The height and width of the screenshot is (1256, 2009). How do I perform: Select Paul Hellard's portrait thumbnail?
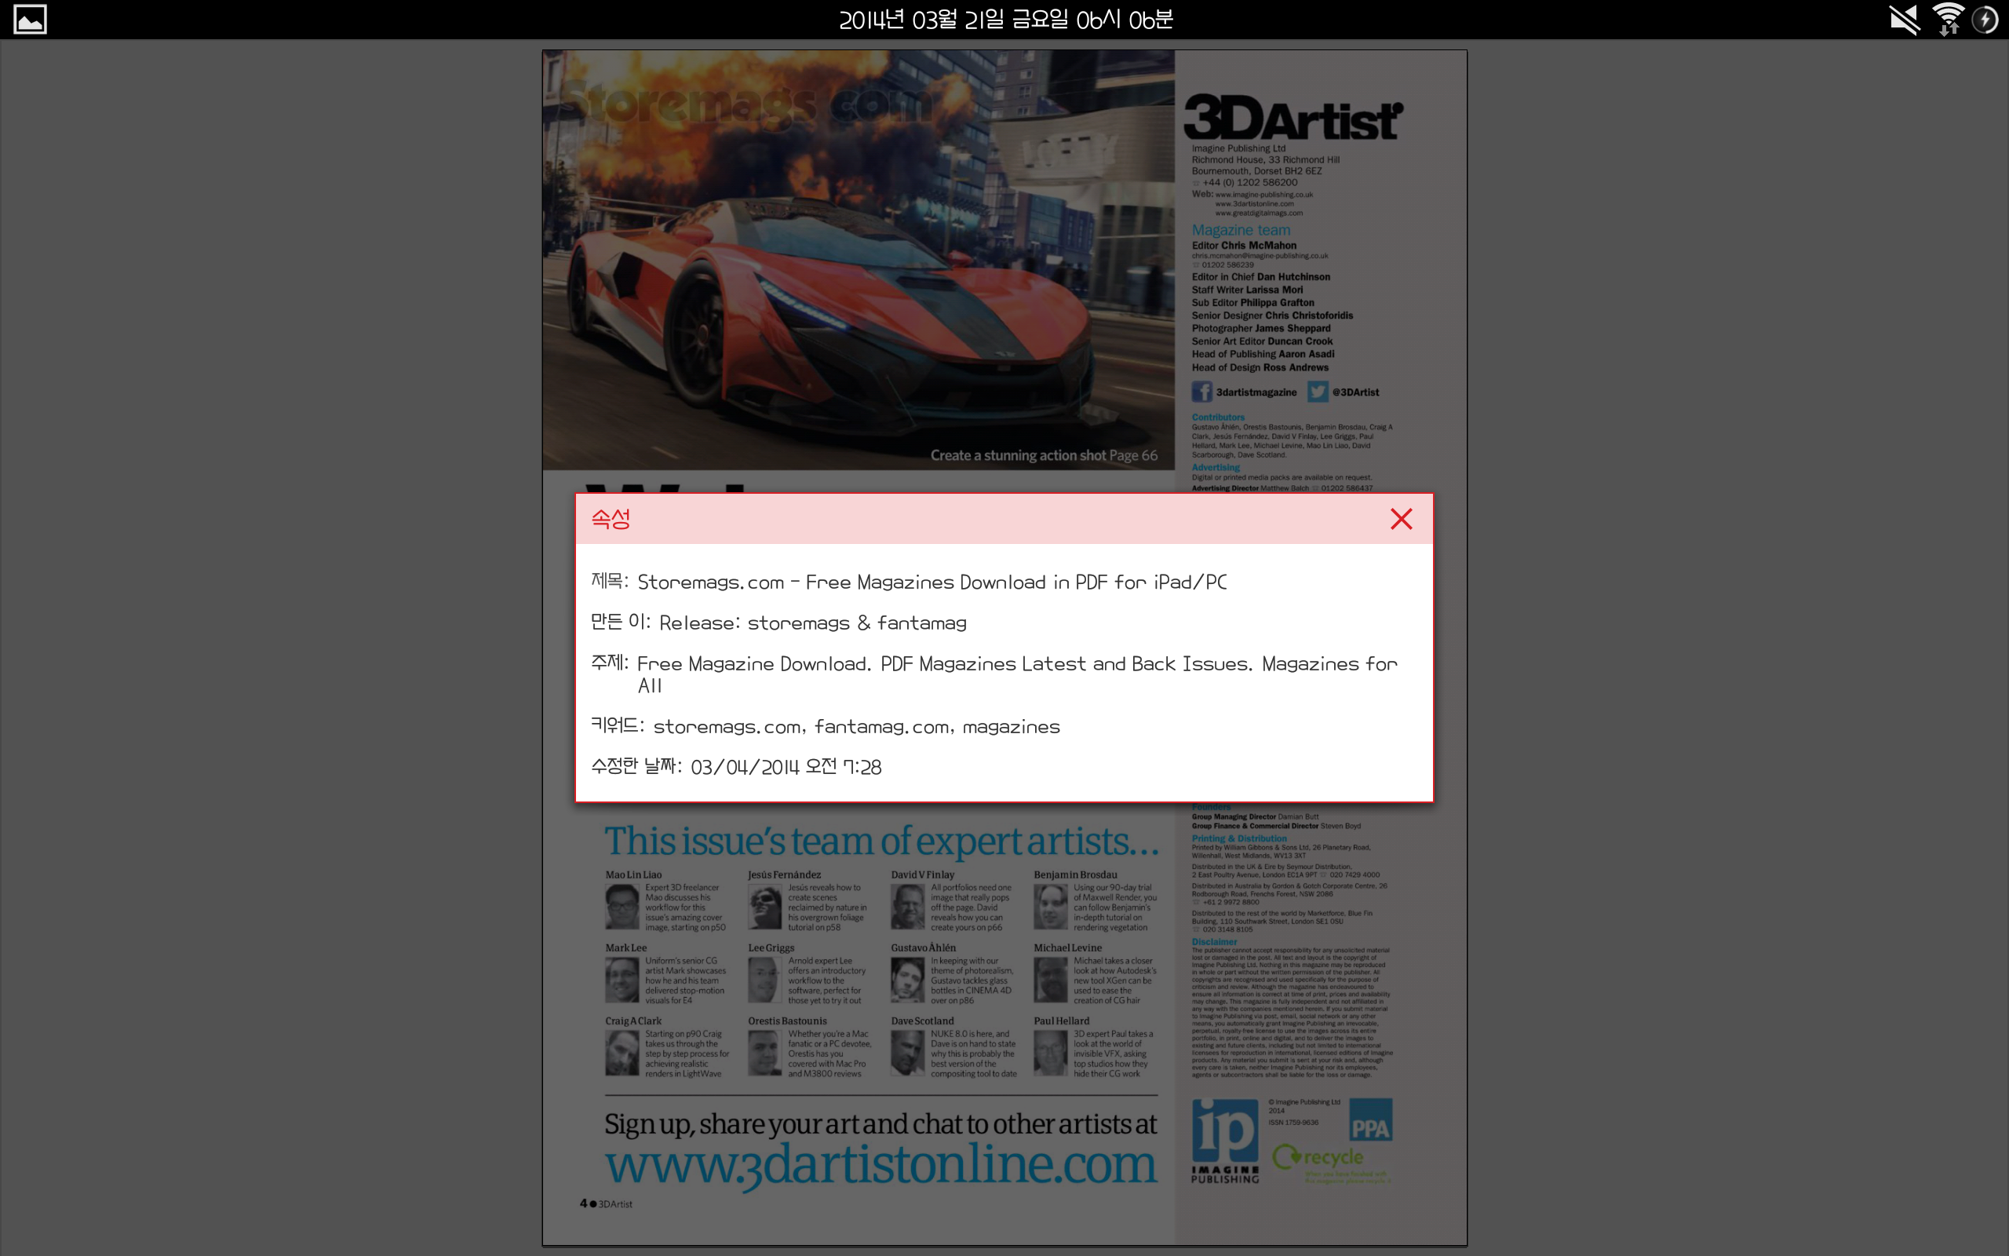click(x=1050, y=1053)
